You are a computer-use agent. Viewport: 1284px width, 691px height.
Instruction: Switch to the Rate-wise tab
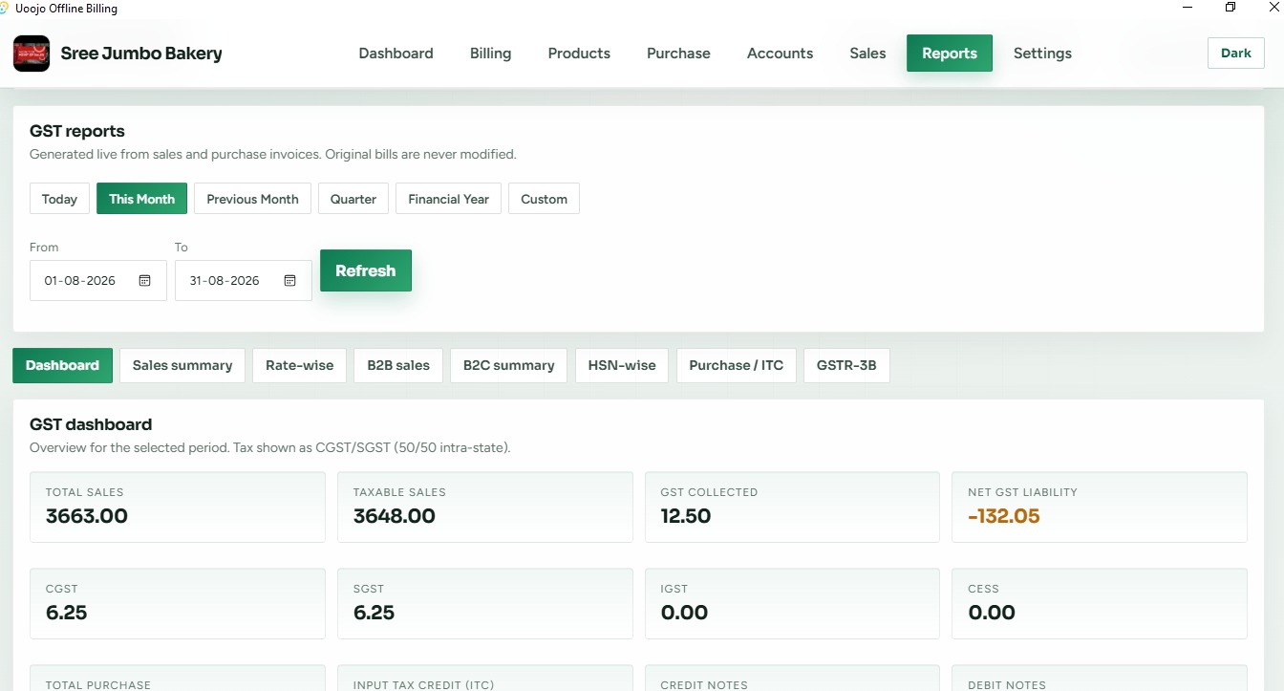click(300, 365)
